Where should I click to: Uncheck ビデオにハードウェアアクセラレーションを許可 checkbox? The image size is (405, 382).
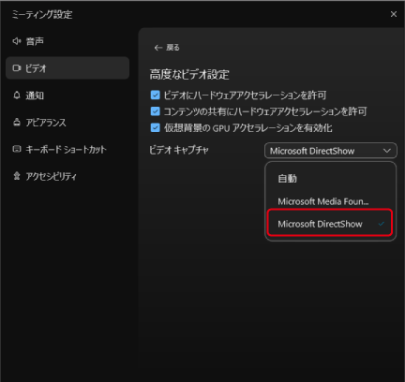click(x=155, y=95)
